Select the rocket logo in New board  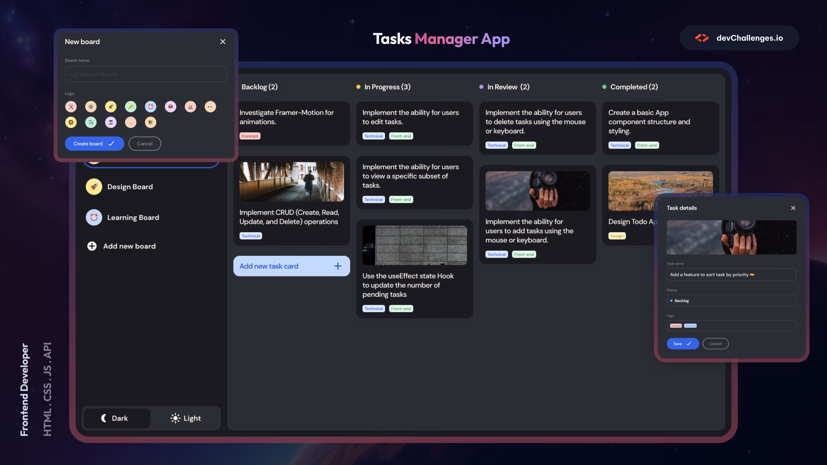coord(111,107)
